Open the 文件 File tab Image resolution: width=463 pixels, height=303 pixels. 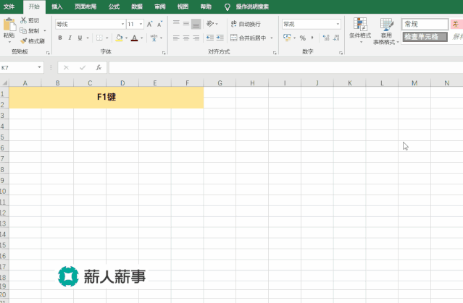9,7
